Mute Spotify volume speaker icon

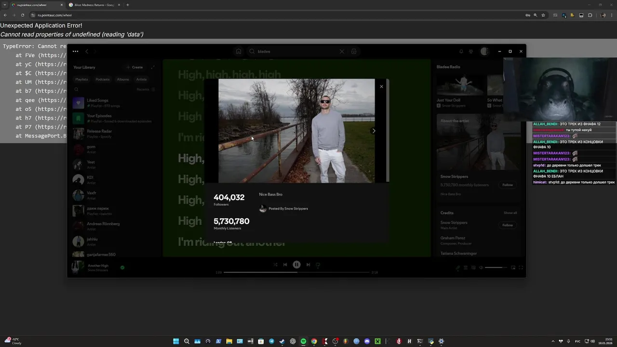click(x=481, y=267)
